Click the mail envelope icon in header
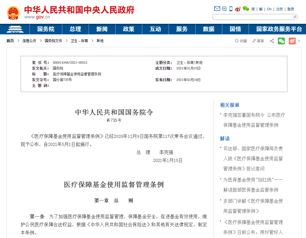The width and height of the screenshot is (306, 238). coord(217,9)
